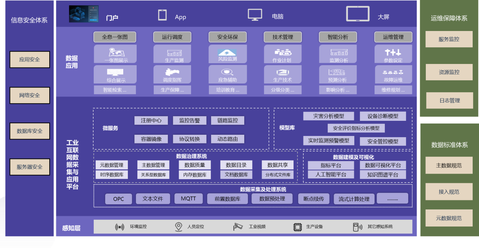Click the 生产设备 chip icon
The image size is (479, 248).
pos(297,227)
